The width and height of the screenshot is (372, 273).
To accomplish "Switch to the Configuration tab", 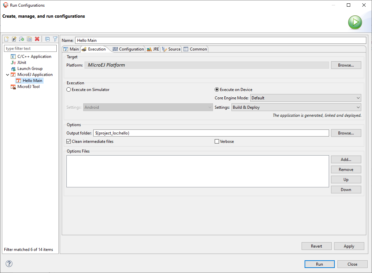I will pos(128,49).
